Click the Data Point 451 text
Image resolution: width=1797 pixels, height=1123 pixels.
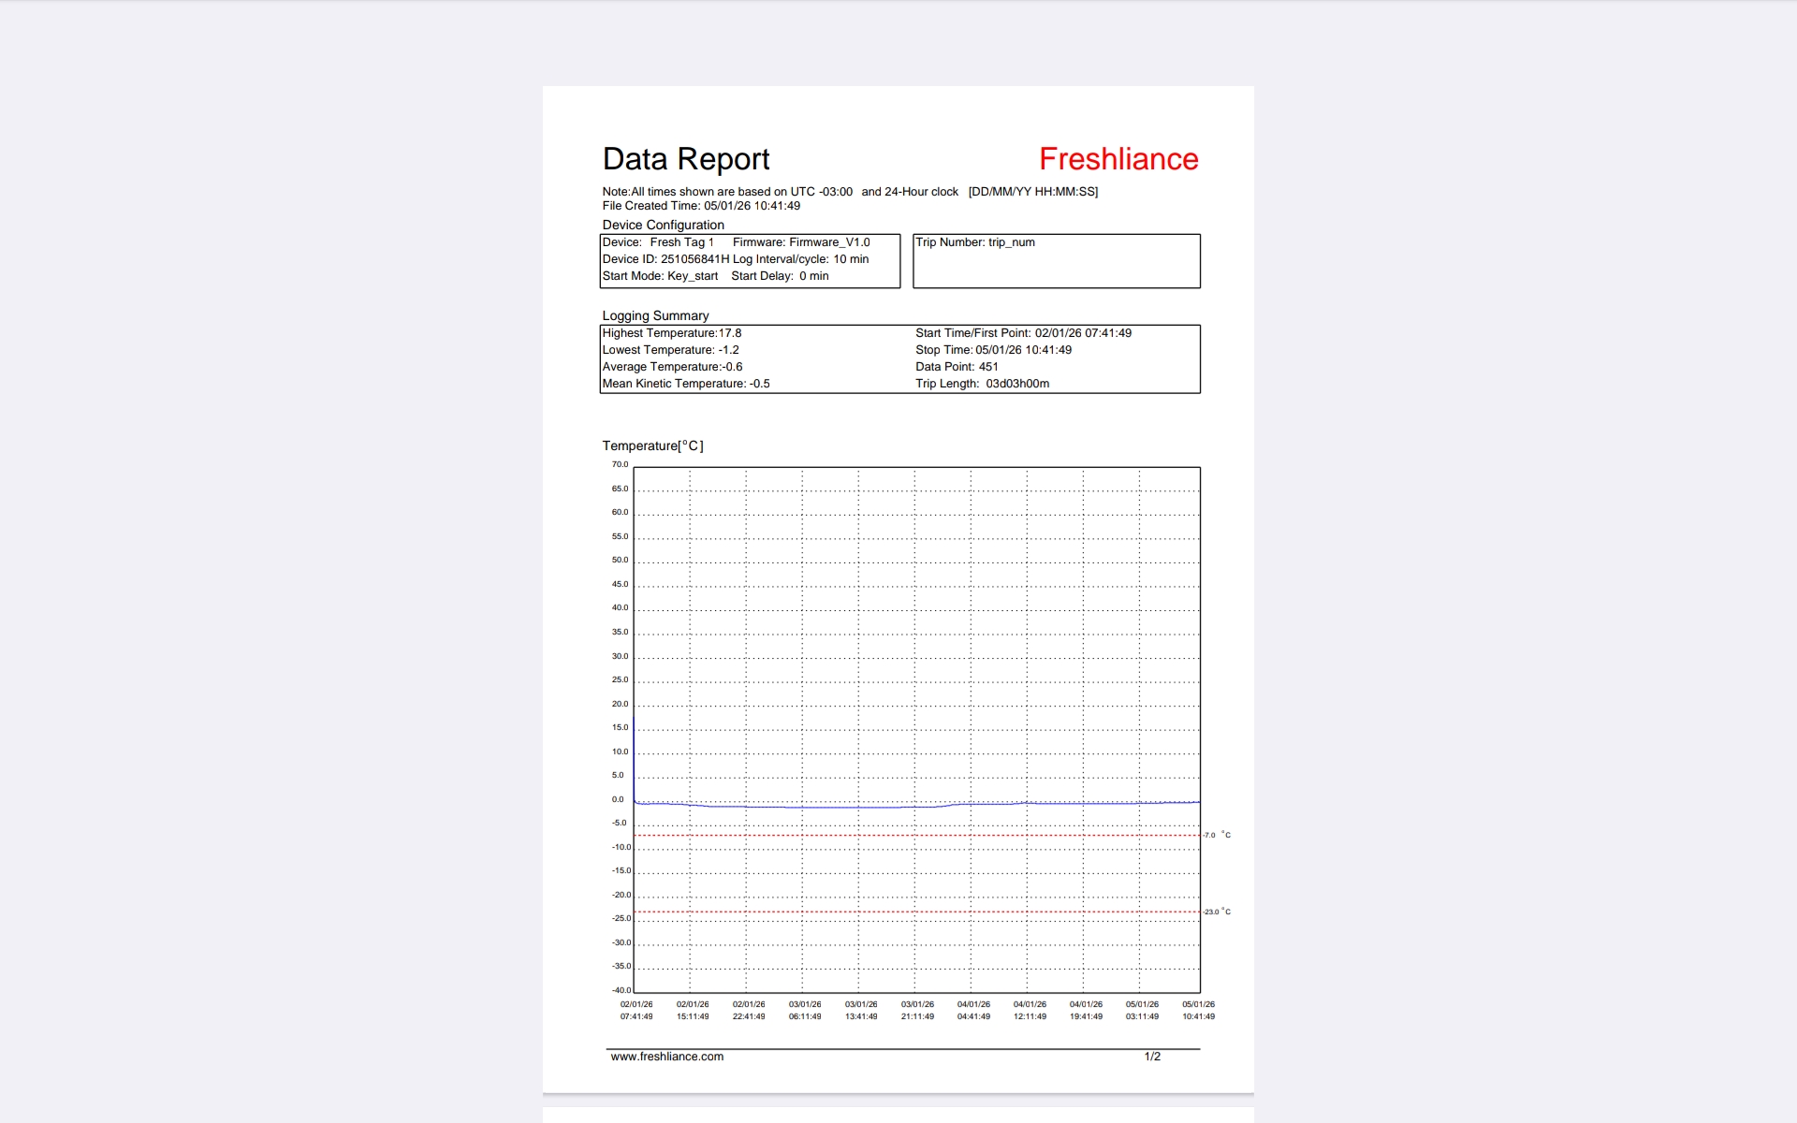coord(957,367)
